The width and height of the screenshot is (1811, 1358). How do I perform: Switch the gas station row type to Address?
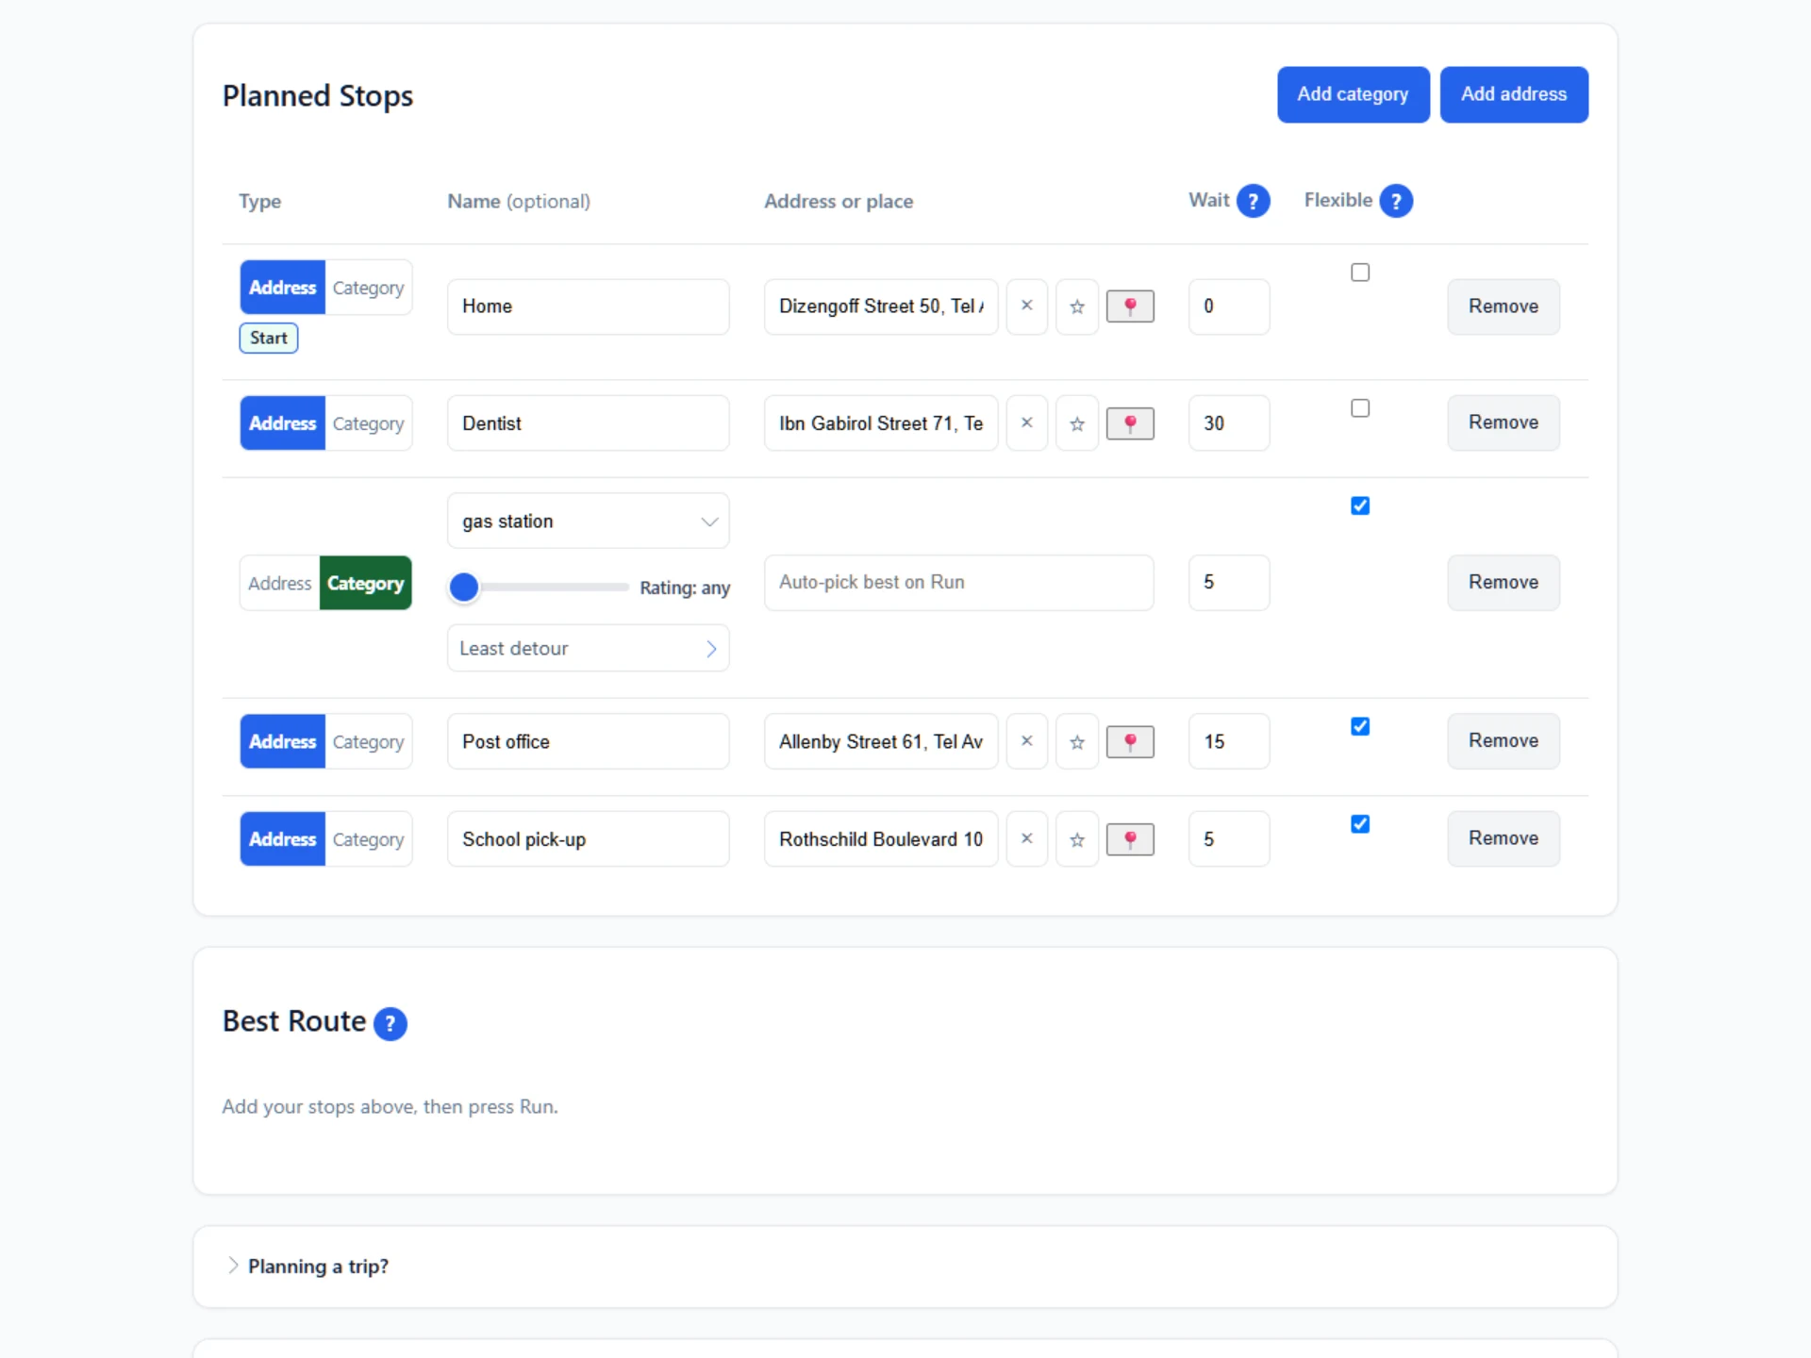[280, 584]
